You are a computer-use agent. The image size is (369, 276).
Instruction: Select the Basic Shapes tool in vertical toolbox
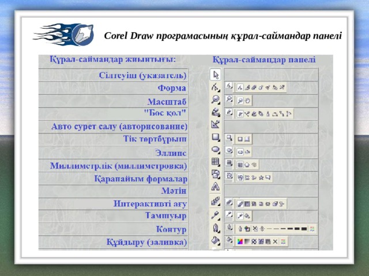point(216,174)
